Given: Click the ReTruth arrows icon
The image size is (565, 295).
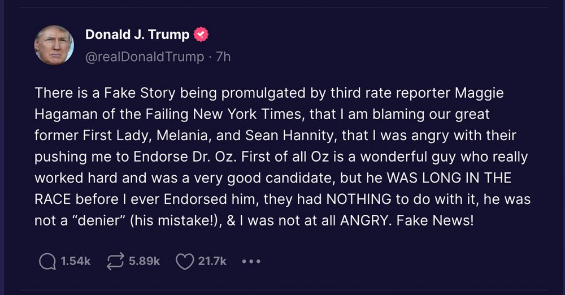Looking at the screenshot, I should [x=115, y=261].
